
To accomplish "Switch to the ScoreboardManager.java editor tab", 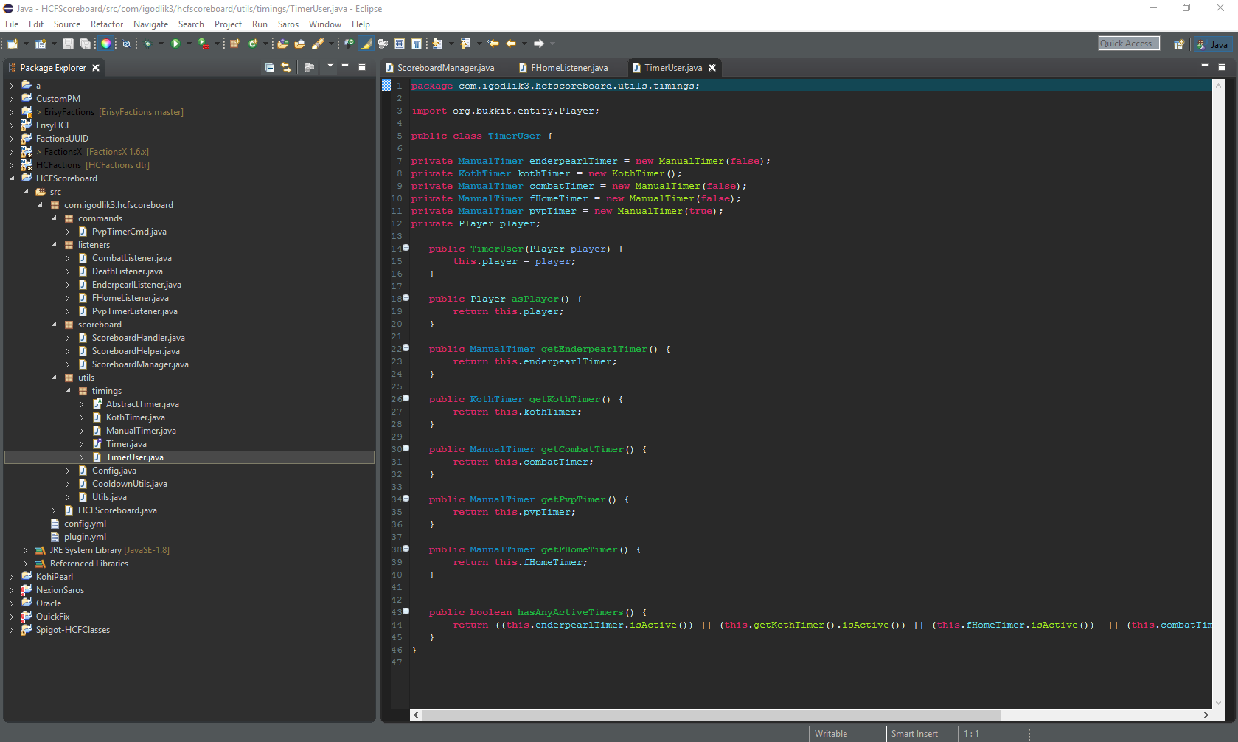I will [445, 68].
